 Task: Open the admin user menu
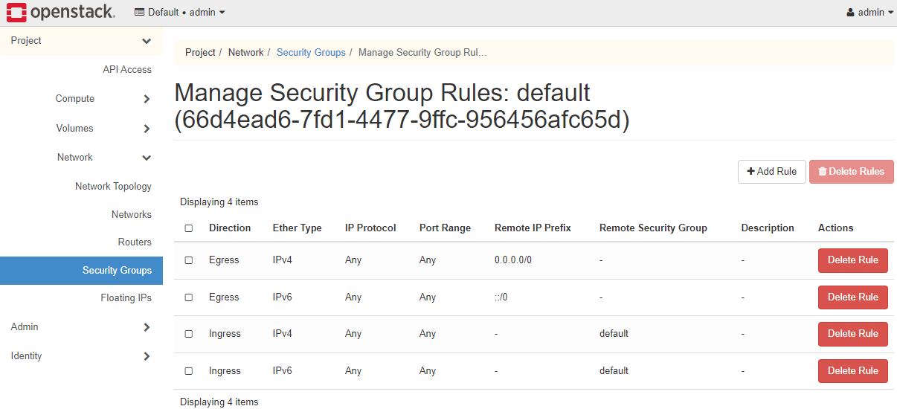[x=869, y=12]
